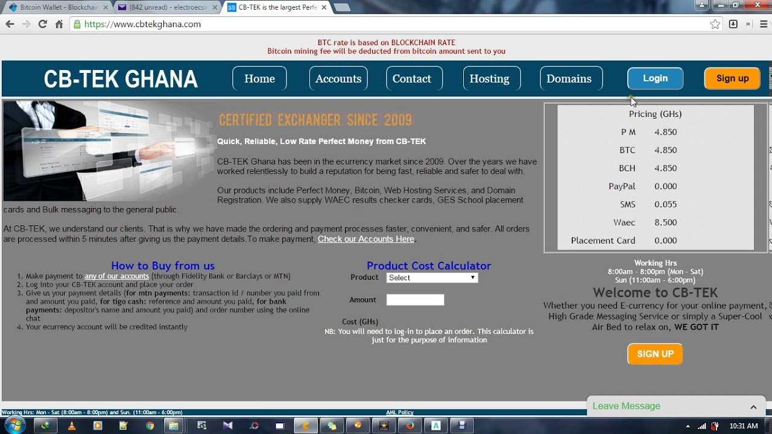Click the address bar URL

[x=142, y=24]
